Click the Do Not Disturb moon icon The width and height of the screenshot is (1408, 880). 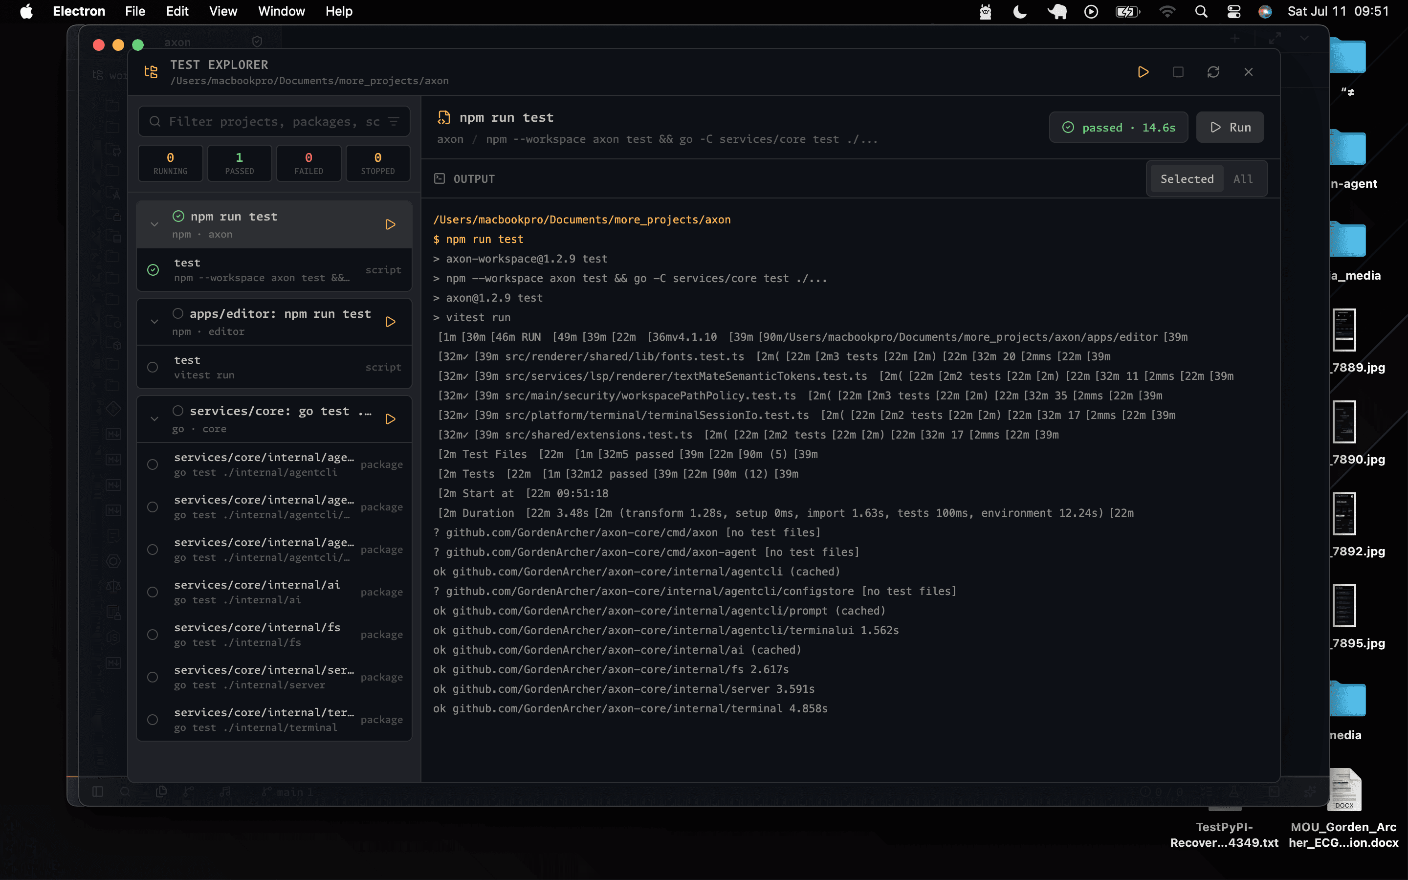(1020, 12)
